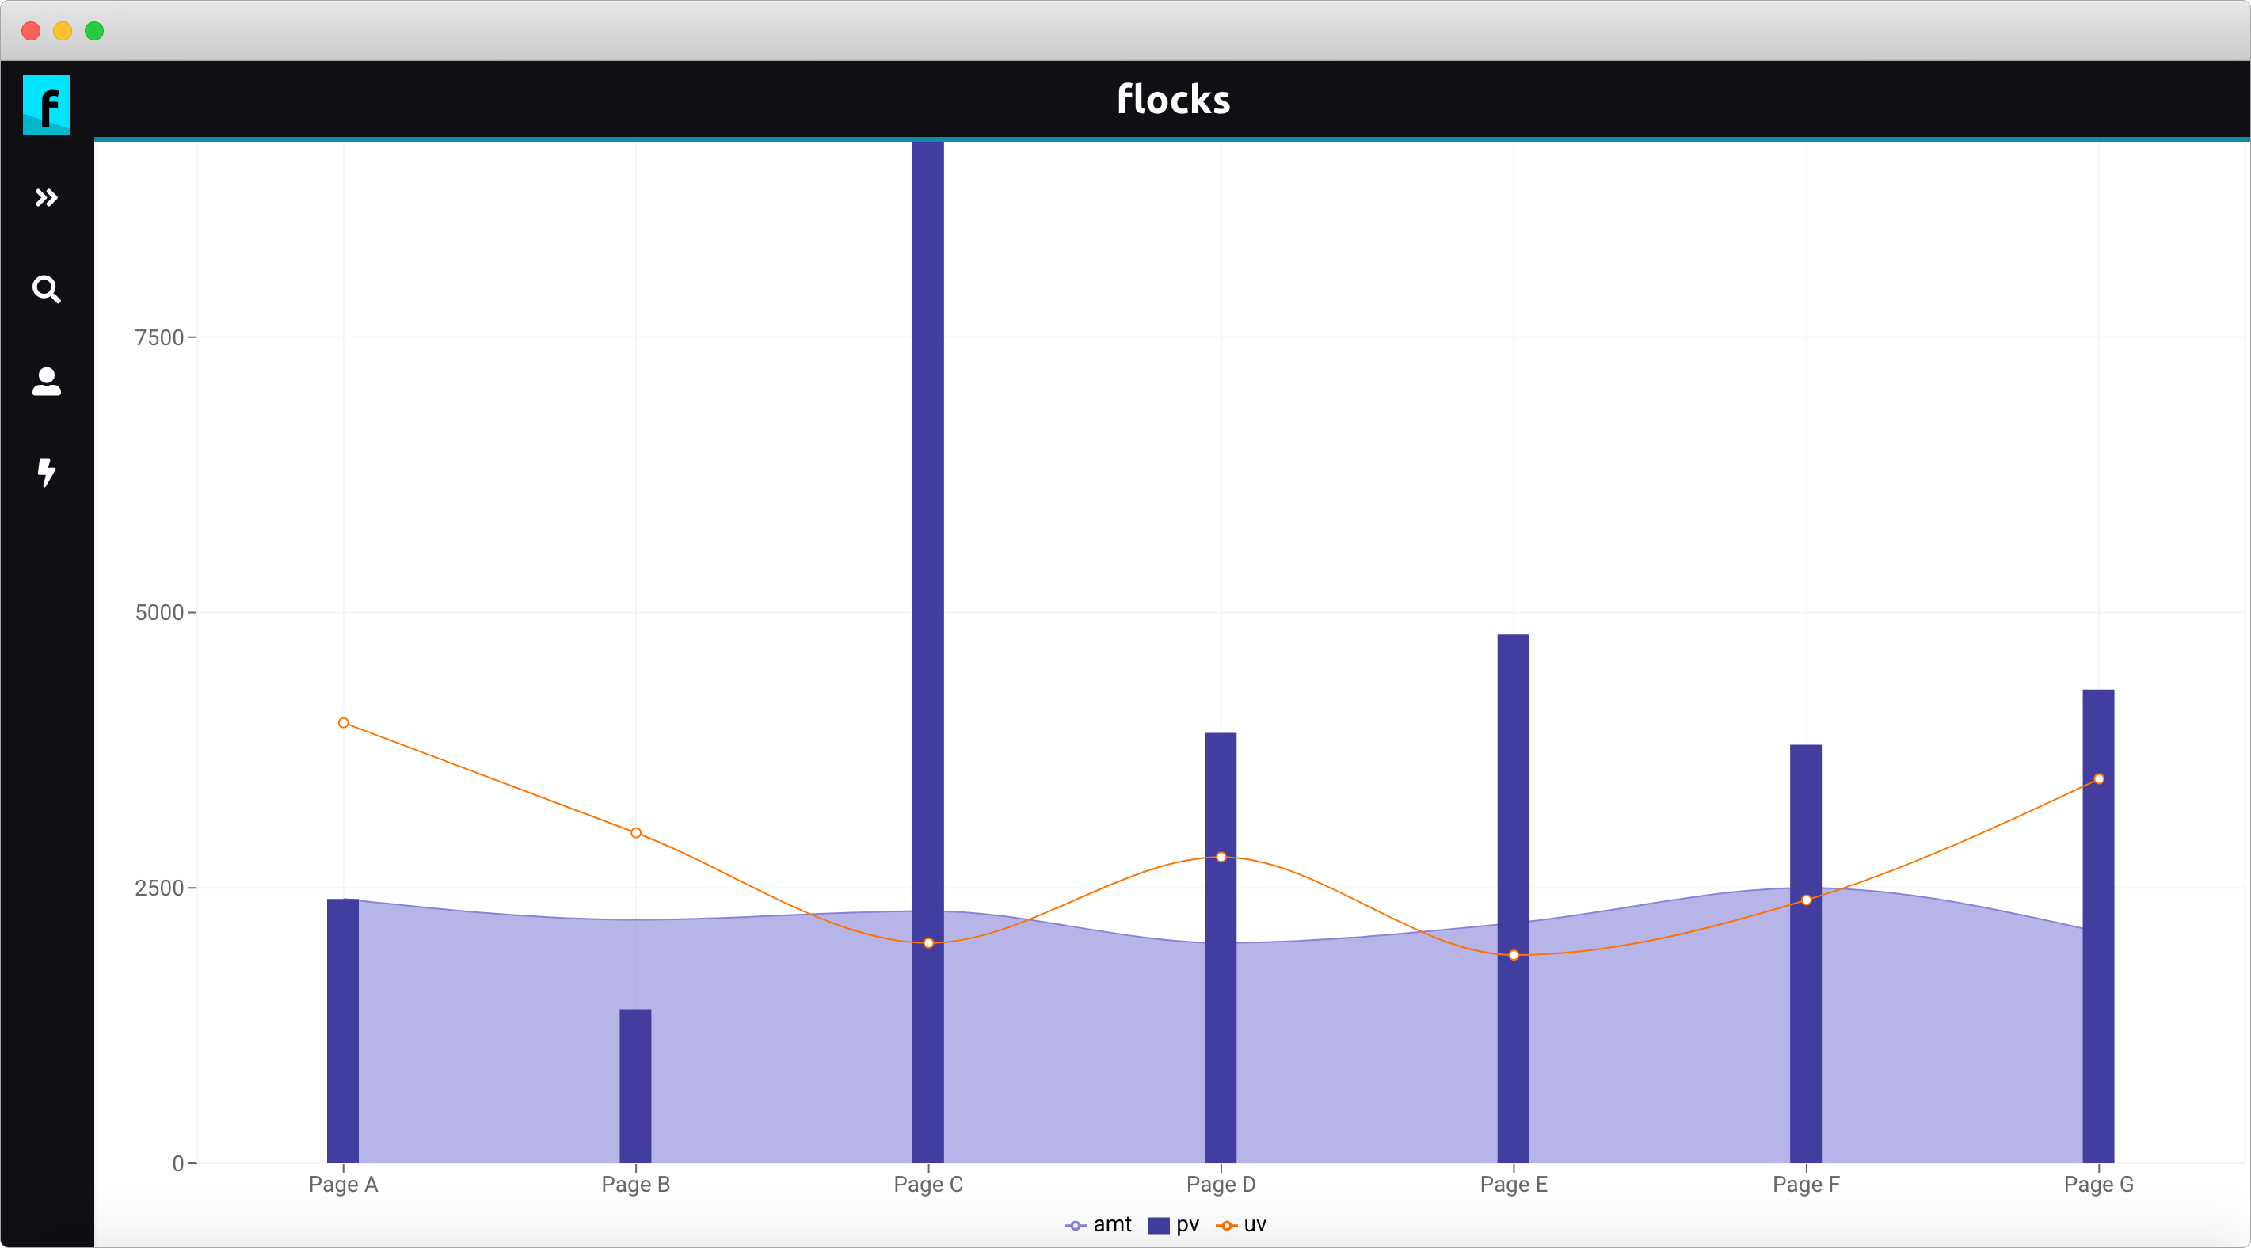Click the flocks logo icon
The image size is (2251, 1248).
(46, 105)
